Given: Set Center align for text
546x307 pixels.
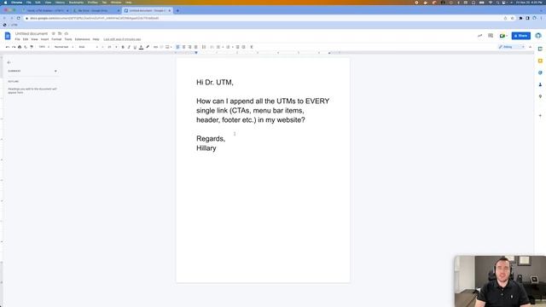Looking at the screenshot, I should click(184, 47).
